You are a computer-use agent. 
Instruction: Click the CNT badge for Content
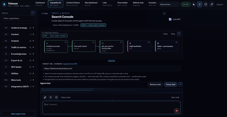6,34
